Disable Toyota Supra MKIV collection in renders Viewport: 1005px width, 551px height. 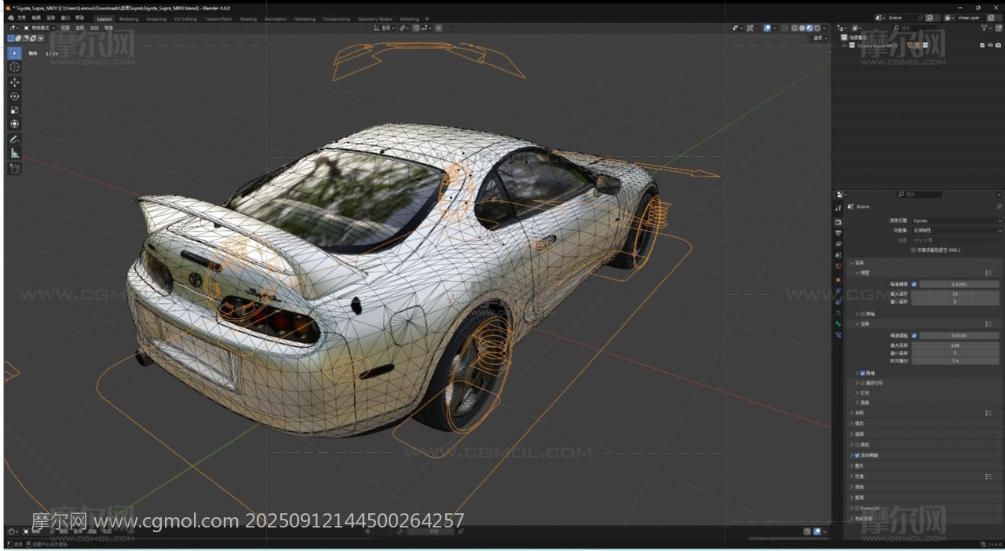(998, 45)
